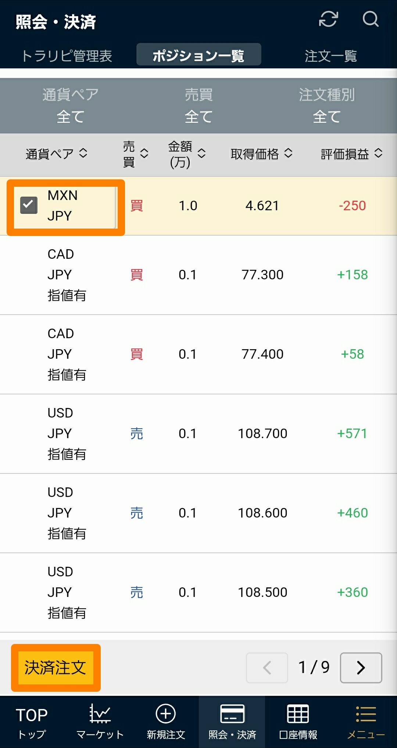397x748 pixels.
Task: Sort by acquisition price column
Action: (261, 154)
